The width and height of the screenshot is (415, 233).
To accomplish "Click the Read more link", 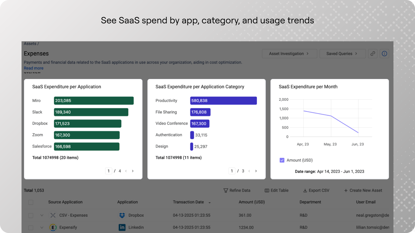I will 34,68.
